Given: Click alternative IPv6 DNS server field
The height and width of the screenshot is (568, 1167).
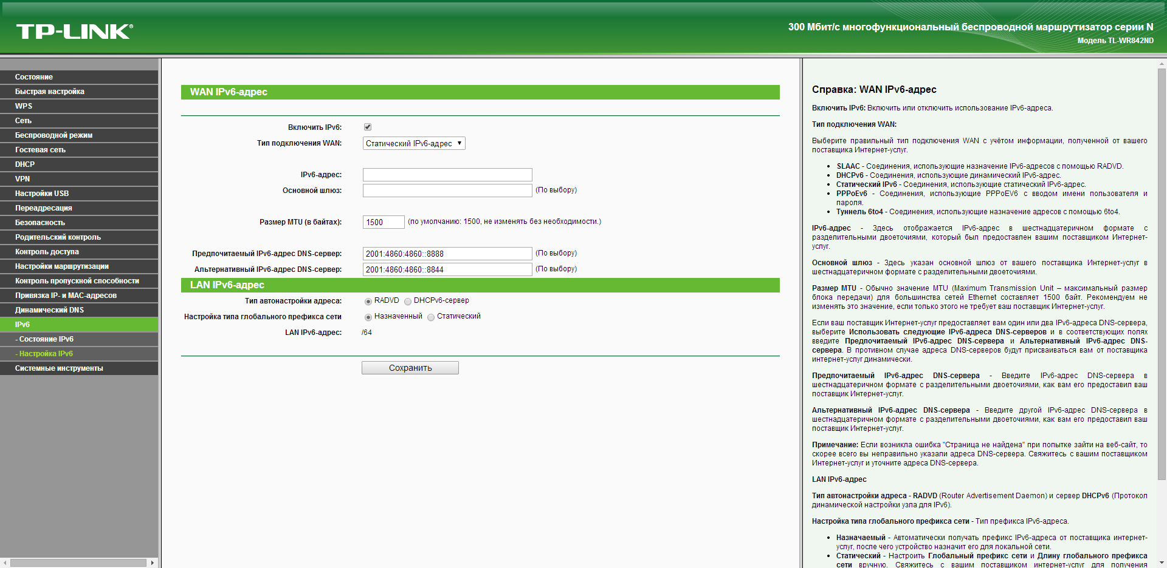Looking at the screenshot, I should click(447, 269).
